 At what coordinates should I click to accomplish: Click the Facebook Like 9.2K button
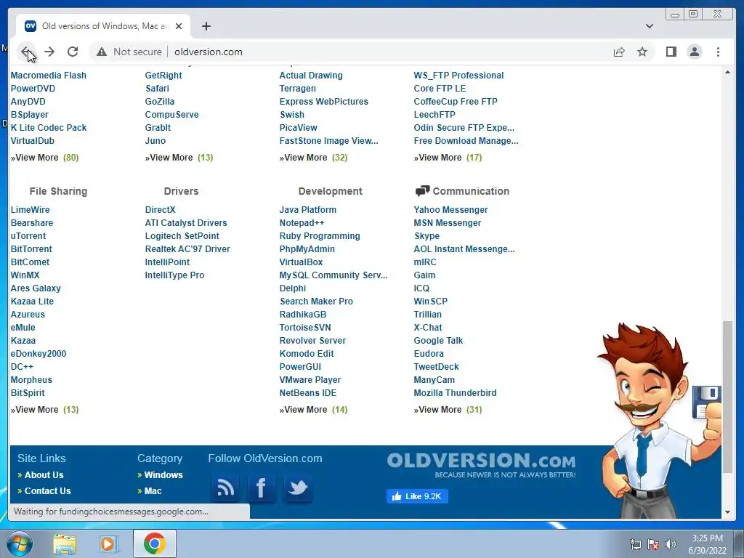(x=416, y=496)
